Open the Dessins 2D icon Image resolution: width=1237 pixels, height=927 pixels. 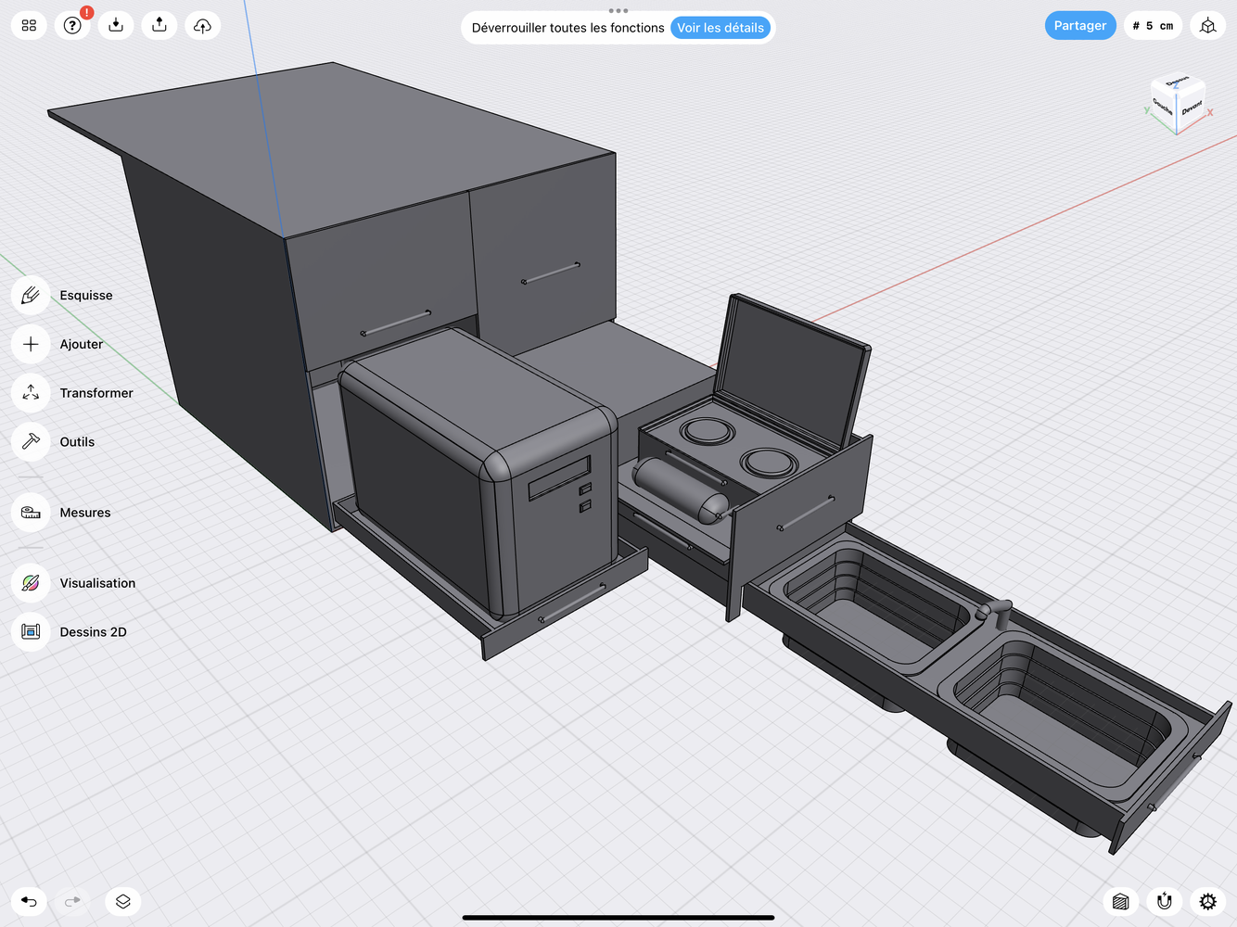31,632
